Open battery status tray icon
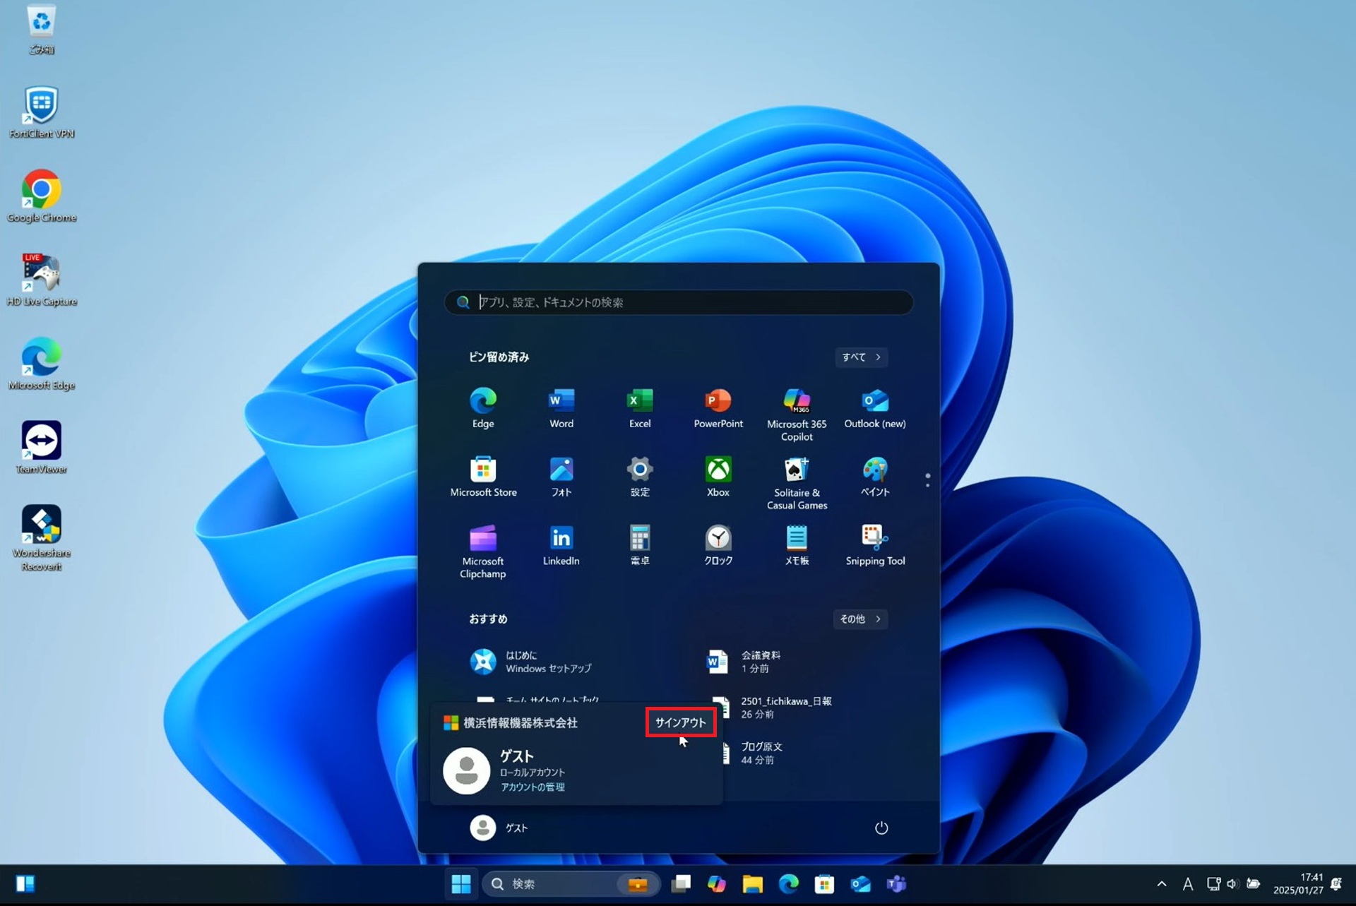The width and height of the screenshot is (1356, 906). coord(1254,884)
